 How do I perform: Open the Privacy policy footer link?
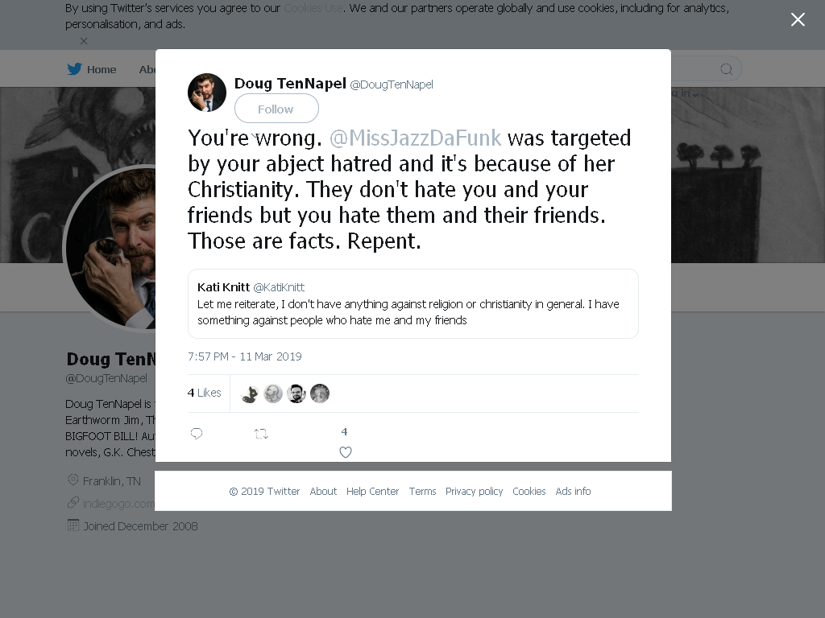pos(474,491)
